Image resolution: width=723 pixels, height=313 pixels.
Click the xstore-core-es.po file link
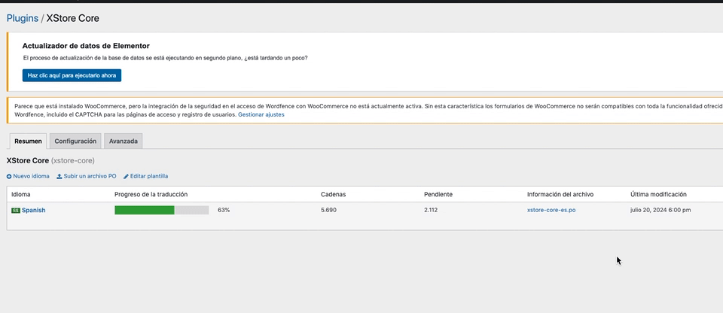coord(551,210)
